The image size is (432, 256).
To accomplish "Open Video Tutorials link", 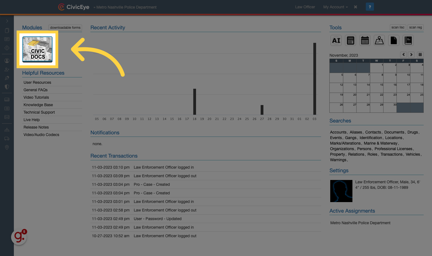I will (36, 97).
